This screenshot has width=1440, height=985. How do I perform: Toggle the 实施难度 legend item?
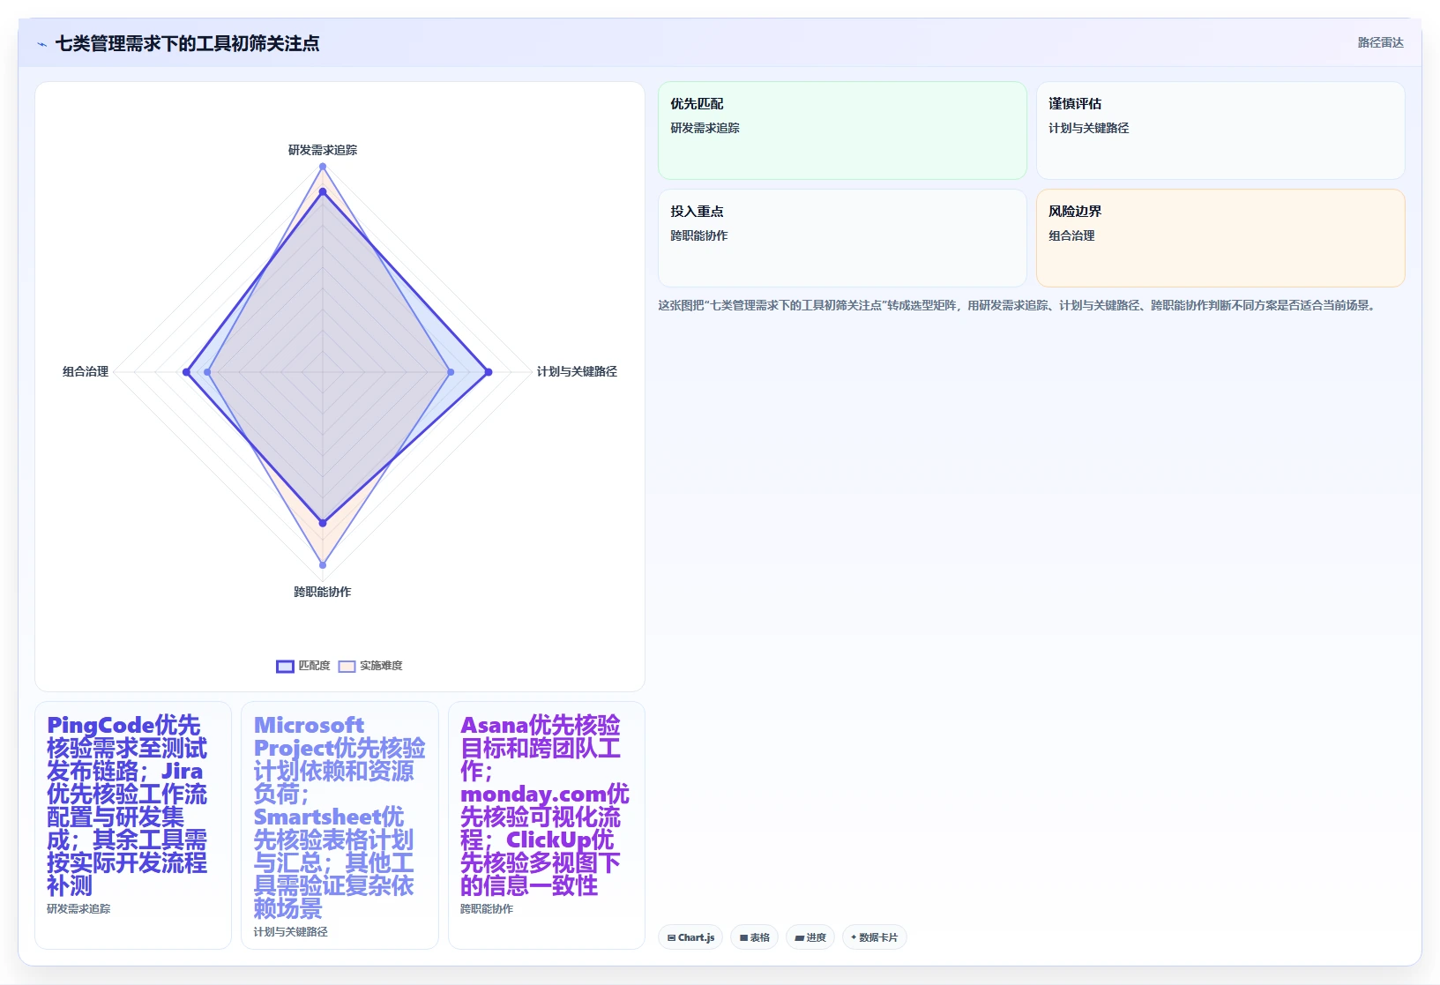coord(370,666)
